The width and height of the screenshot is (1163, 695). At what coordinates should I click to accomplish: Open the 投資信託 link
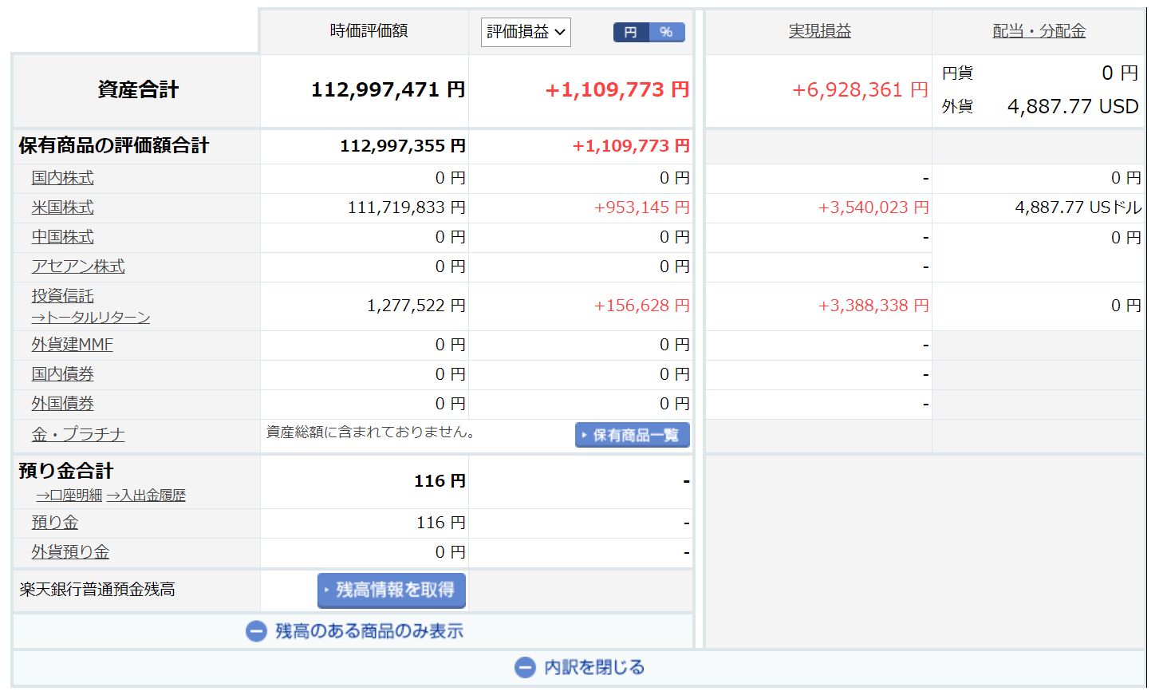tap(62, 296)
